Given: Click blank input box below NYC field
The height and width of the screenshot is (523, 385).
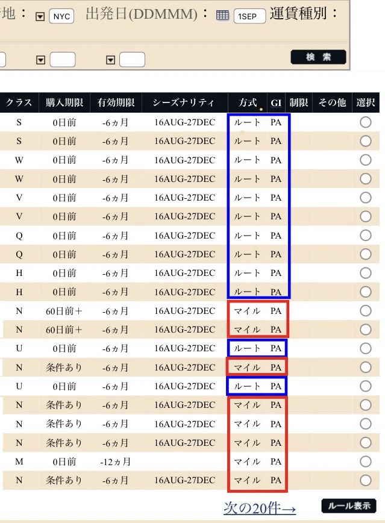Looking at the screenshot, I should coord(63,60).
